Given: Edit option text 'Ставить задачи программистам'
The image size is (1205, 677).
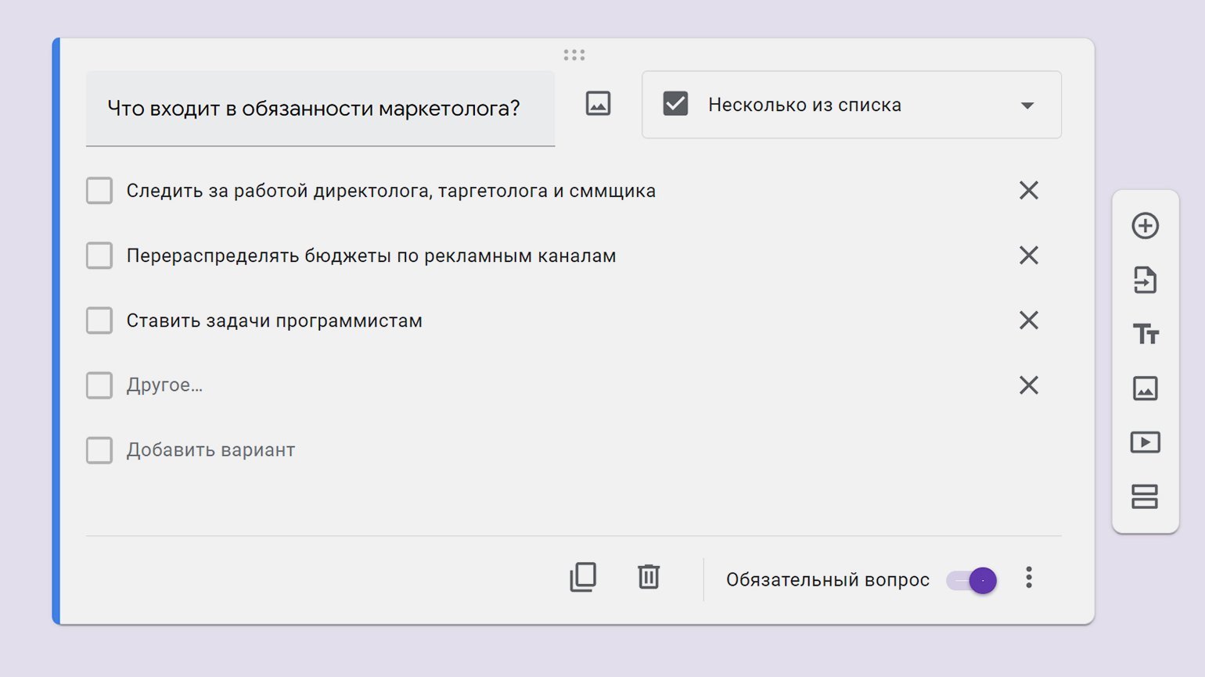Looking at the screenshot, I should [x=275, y=321].
